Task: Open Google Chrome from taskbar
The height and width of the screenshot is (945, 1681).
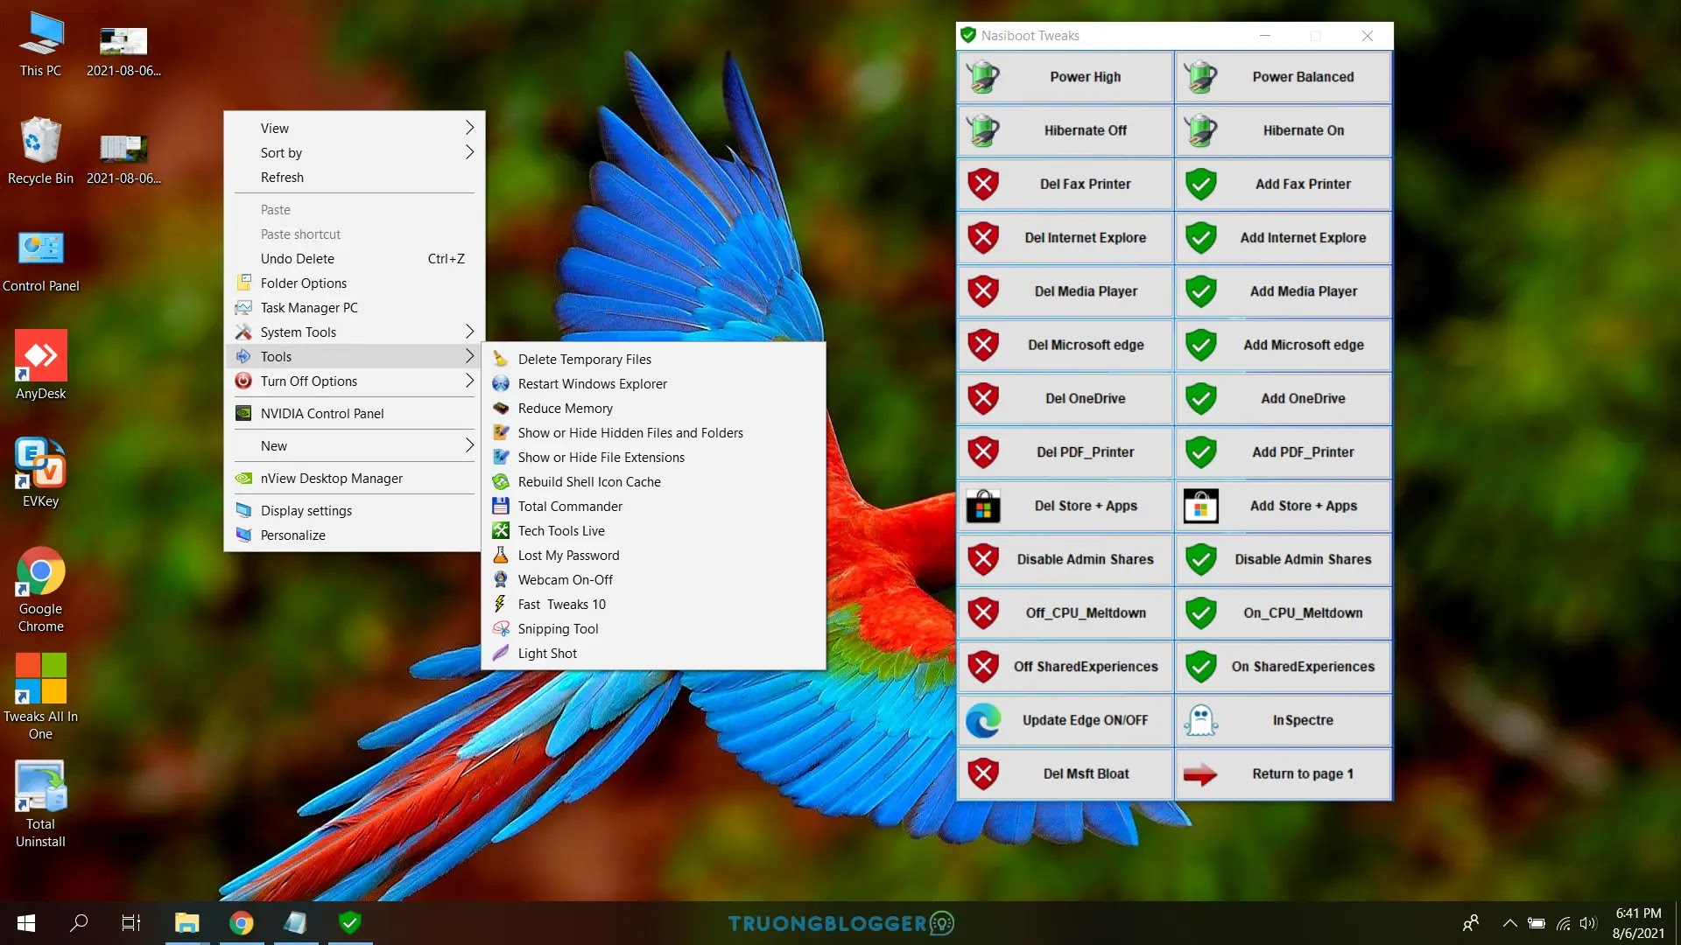Action: (x=240, y=922)
